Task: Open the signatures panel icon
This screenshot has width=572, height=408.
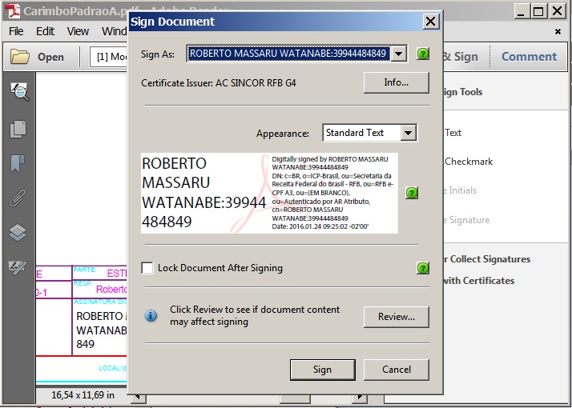Action: [18, 268]
